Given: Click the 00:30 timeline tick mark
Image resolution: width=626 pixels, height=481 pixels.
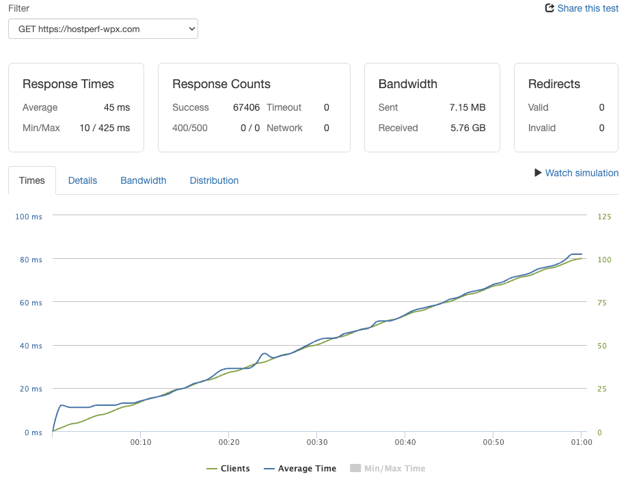Looking at the screenshot, I should coord(316,435).
